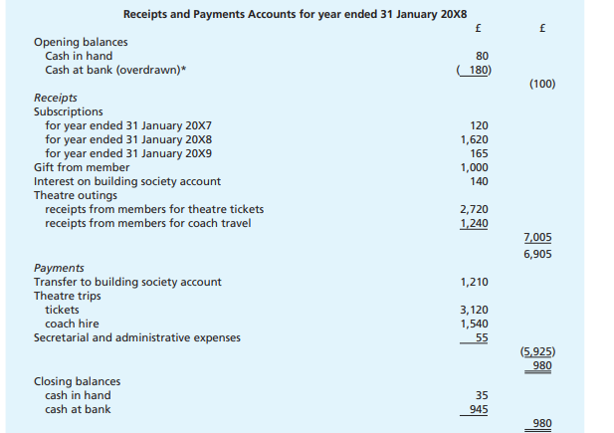Select Interest on building society account text
The image size is (614, 433).
click(x=127, y=182)
